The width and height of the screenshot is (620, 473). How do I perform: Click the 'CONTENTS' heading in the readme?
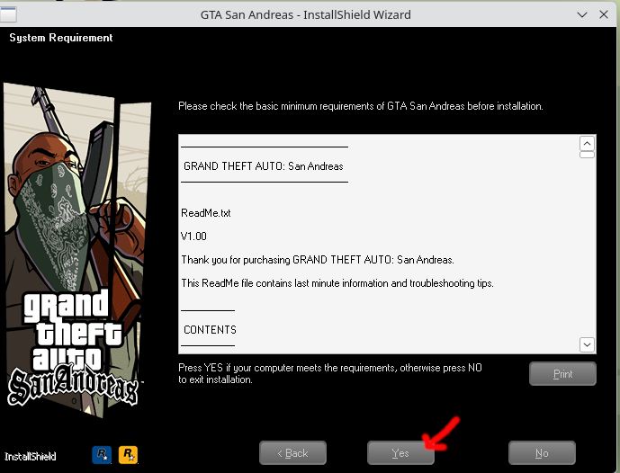pyautogui.click(x=210, y=329)
